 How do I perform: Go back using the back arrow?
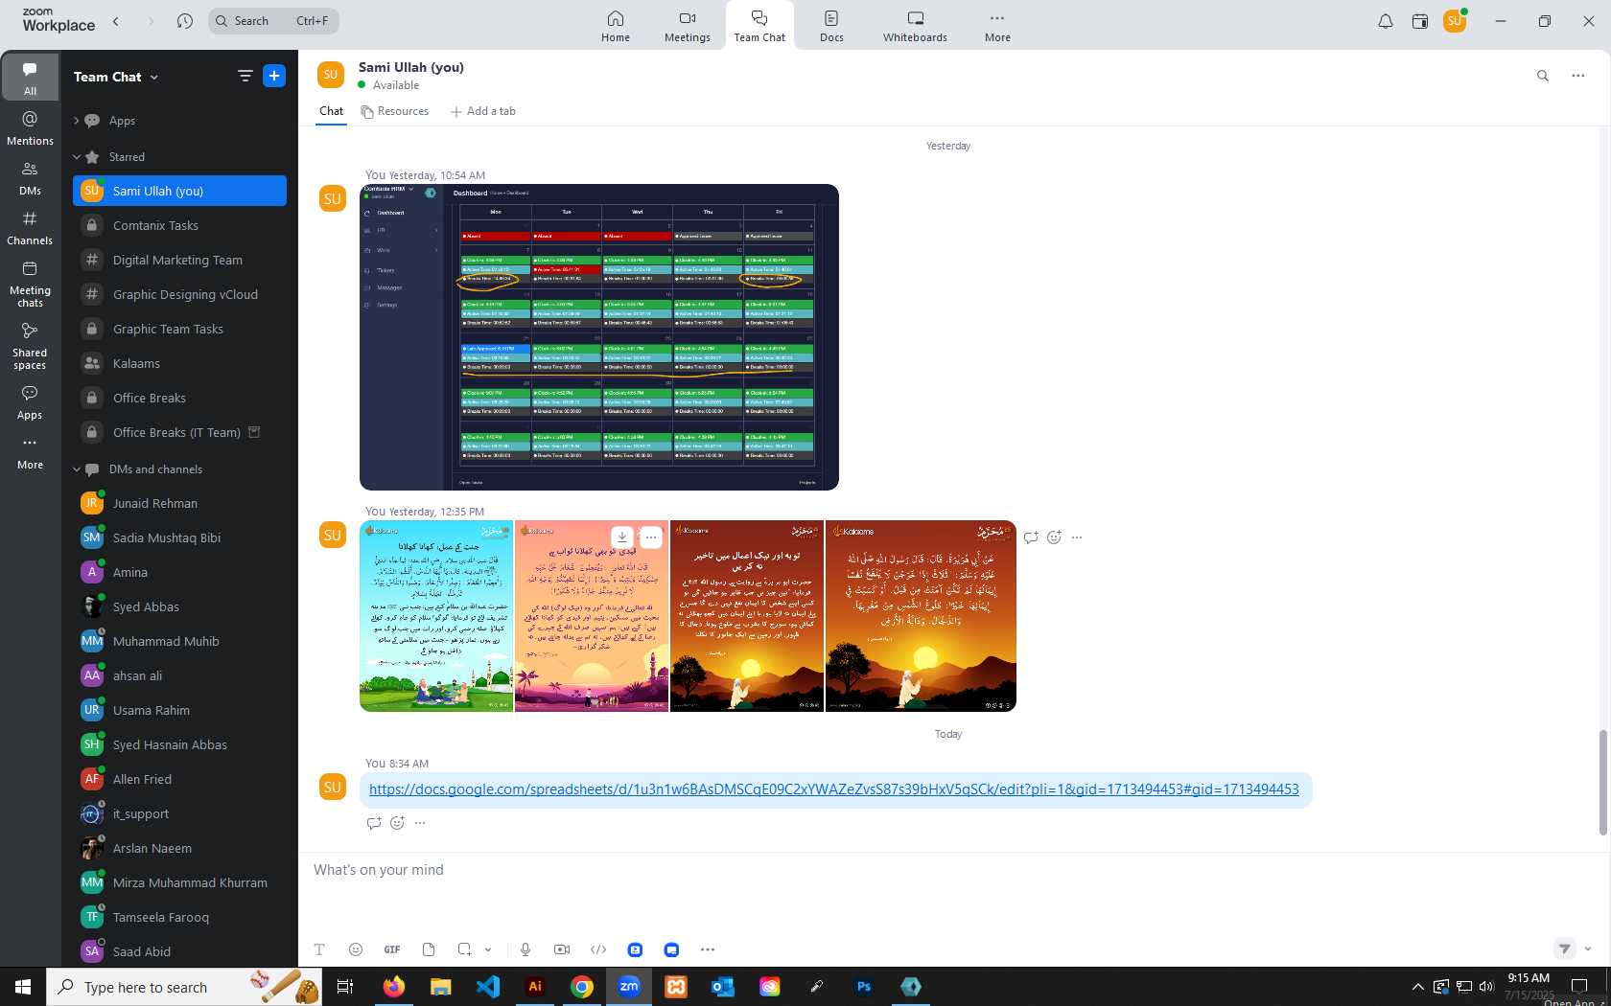(x=116, y=21)
